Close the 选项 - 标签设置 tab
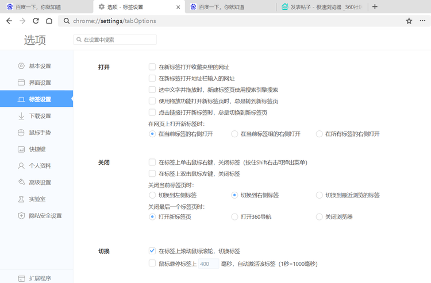 tap(178, 7)
